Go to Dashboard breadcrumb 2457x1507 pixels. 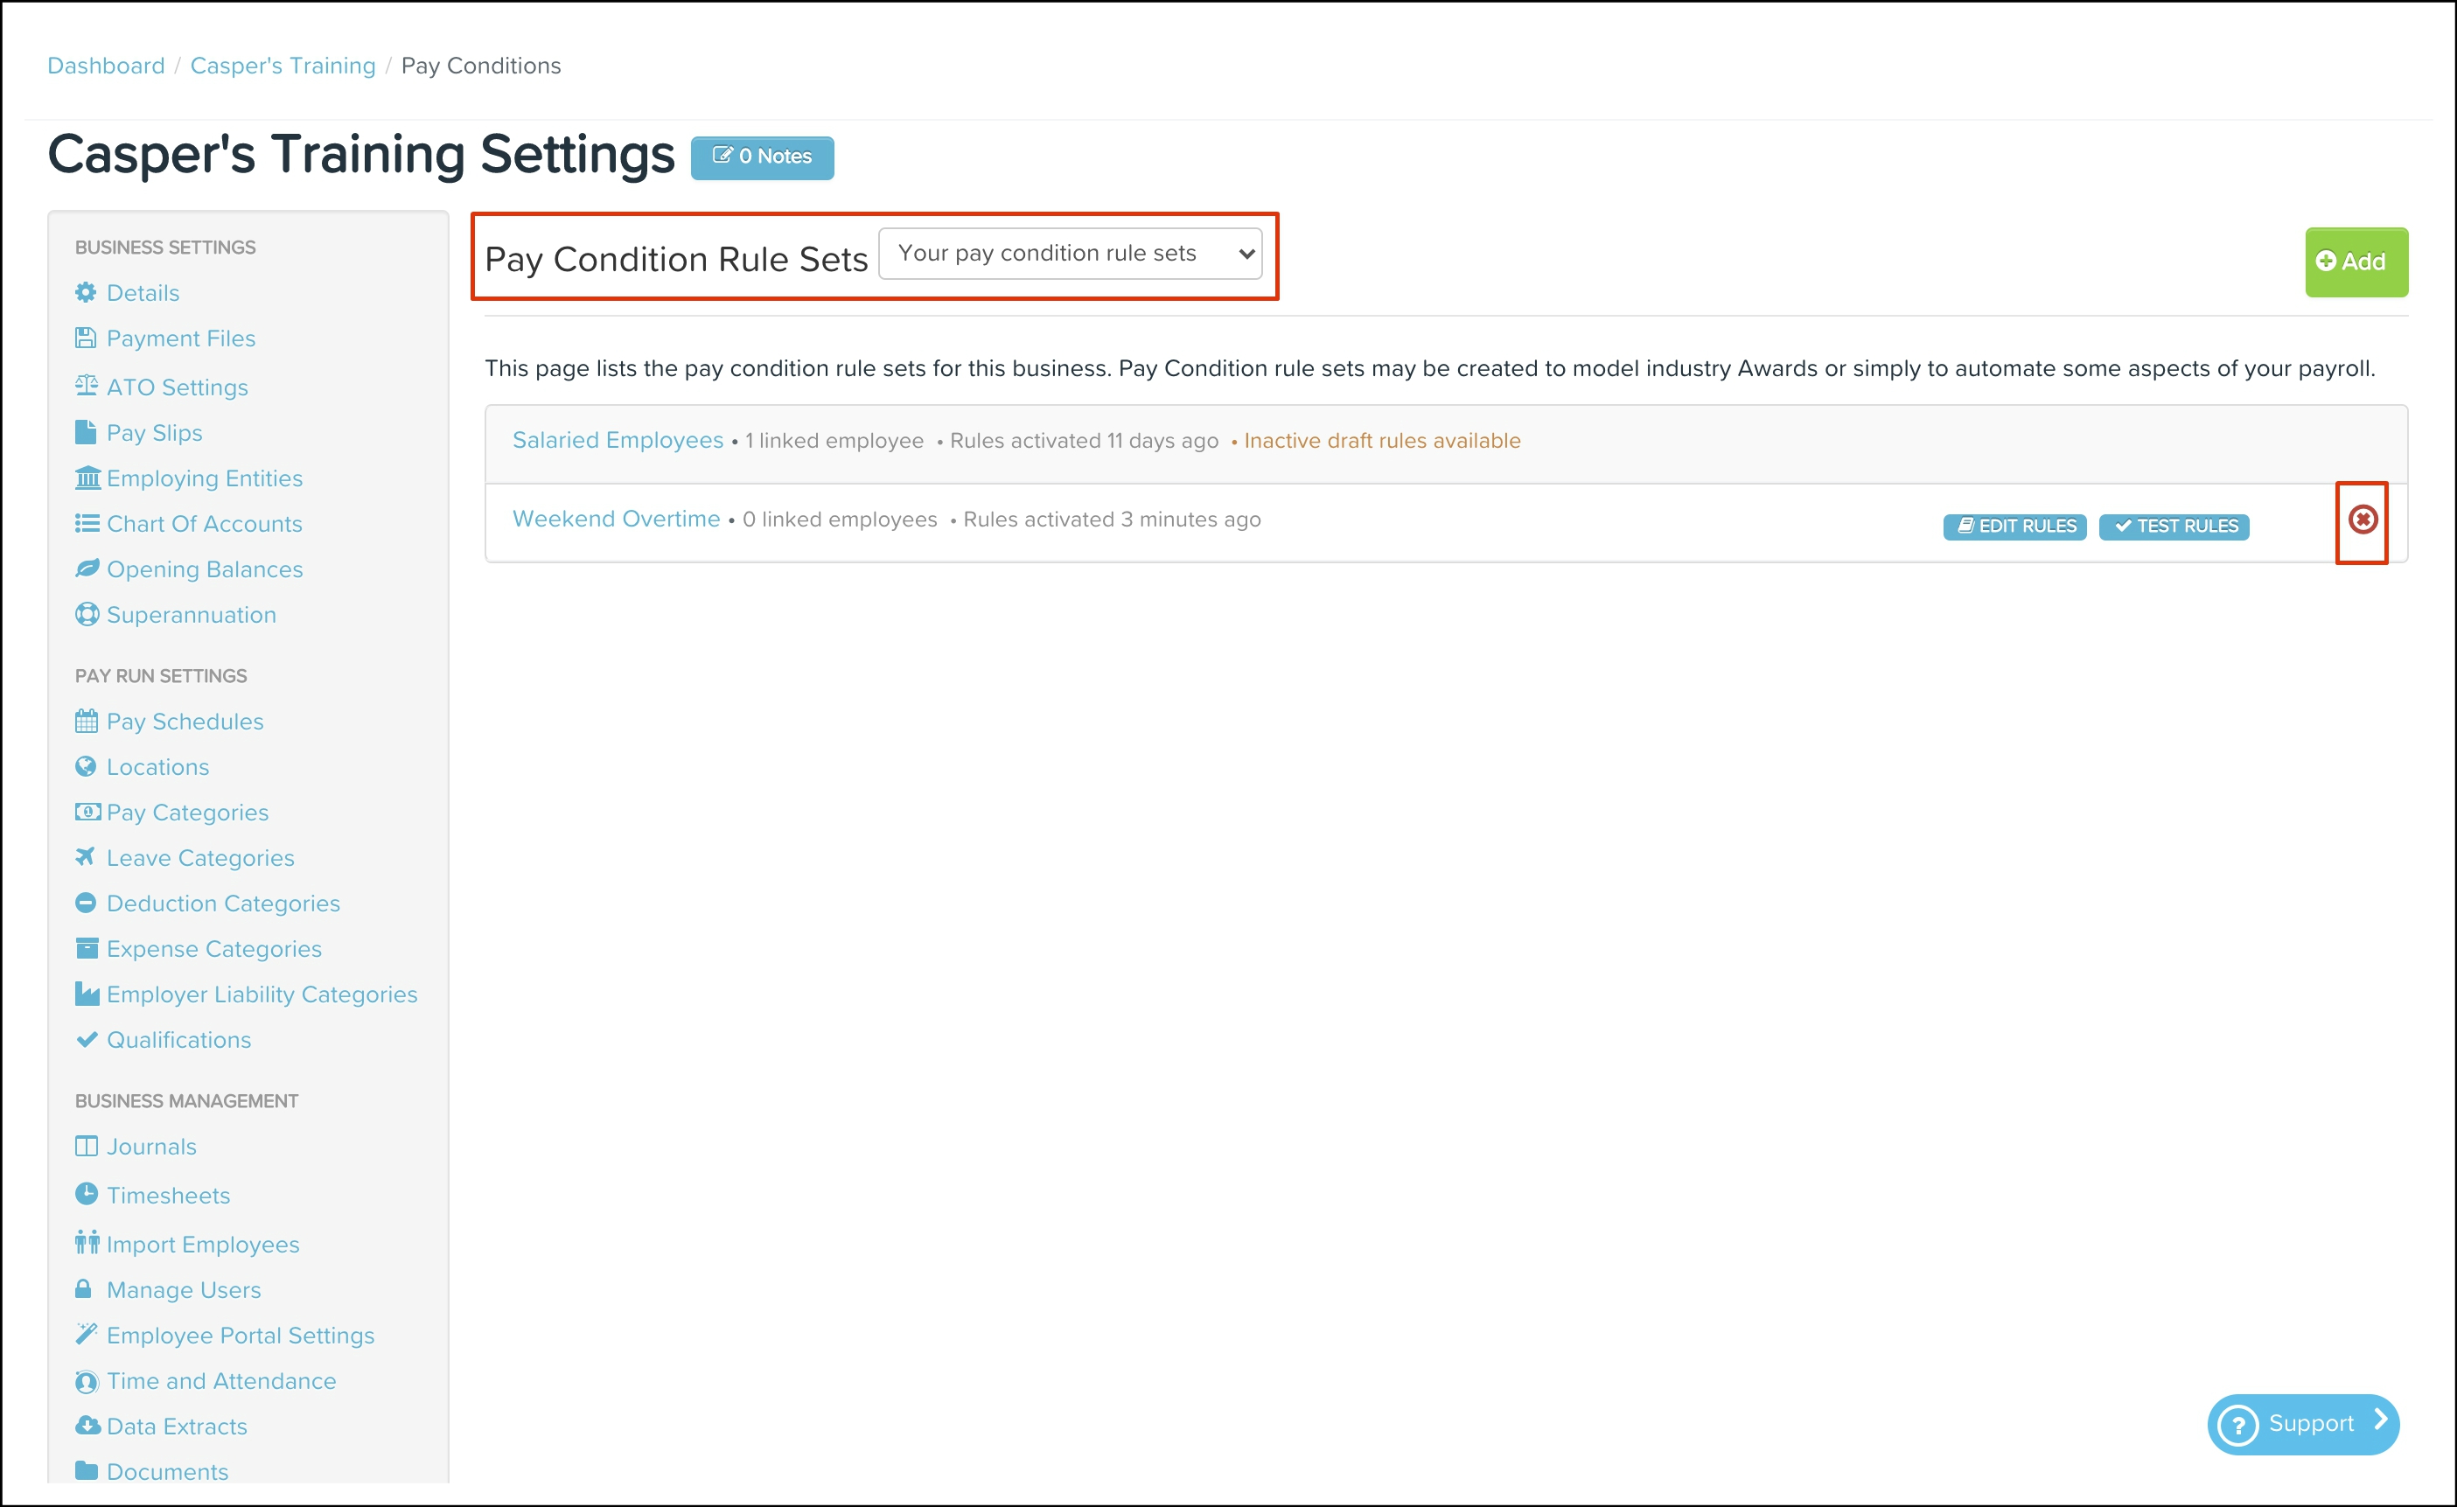coord(106,66)
